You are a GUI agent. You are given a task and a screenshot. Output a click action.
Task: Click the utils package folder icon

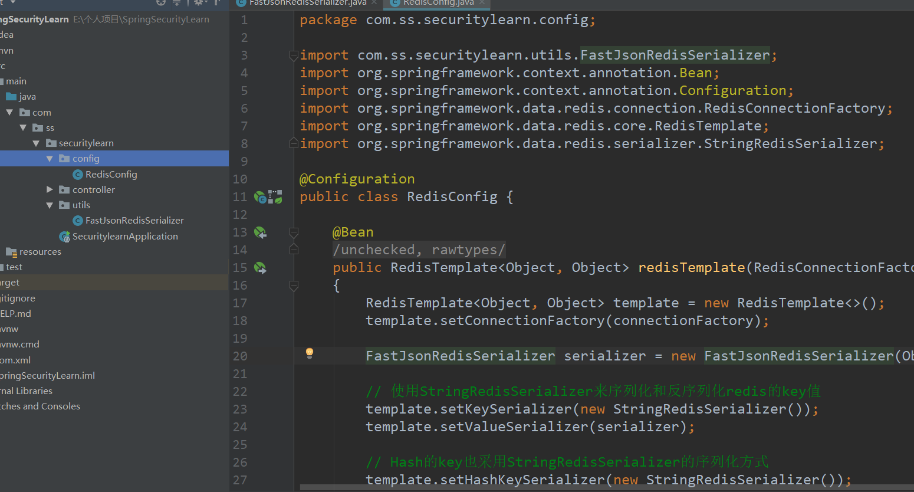pos(65,205)
